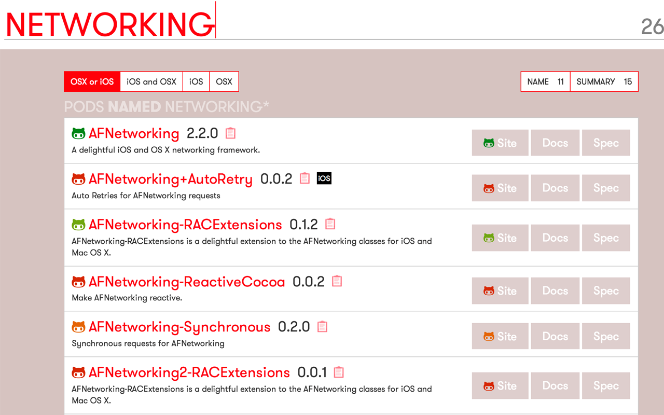The width and height of the screenshot is (664, 415).
Task: Filter pods by OSX only
Action: coord(224,81)
